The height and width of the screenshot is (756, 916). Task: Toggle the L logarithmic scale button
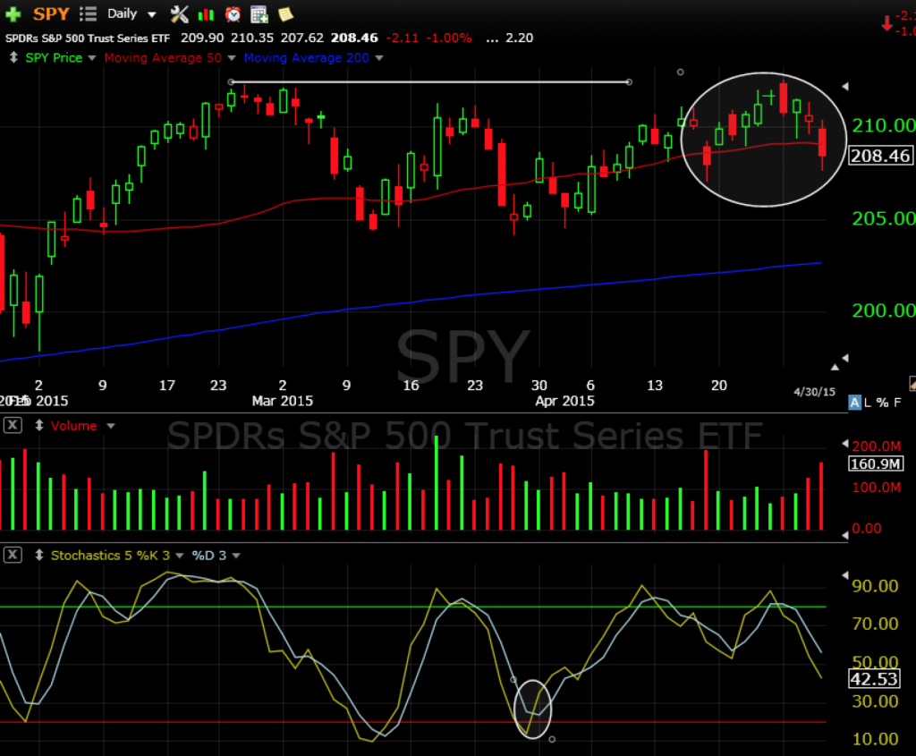pyautogui.click(x=868, y=402)
